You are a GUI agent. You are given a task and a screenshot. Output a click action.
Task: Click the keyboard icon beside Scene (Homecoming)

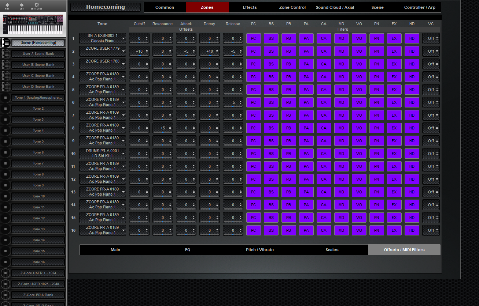(5, 43)
